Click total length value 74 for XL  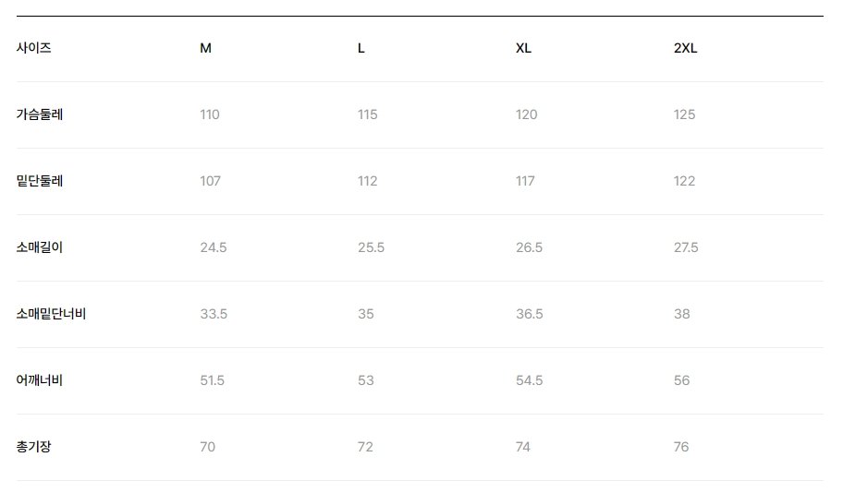click(x=523, y=447)
